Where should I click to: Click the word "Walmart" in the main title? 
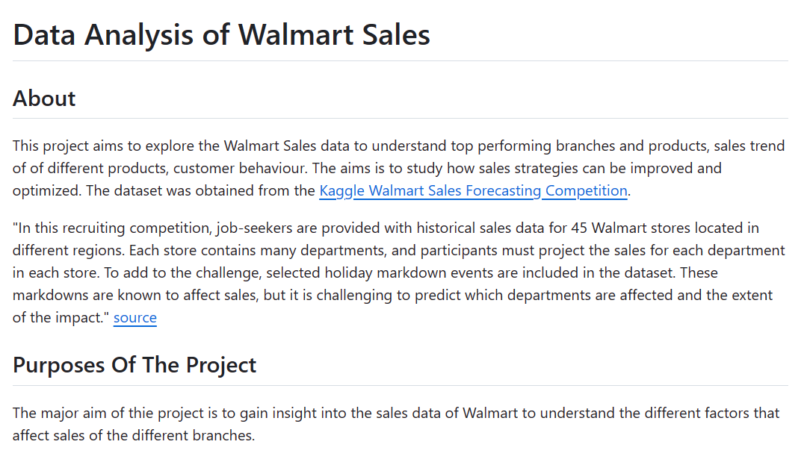point(296,35)
